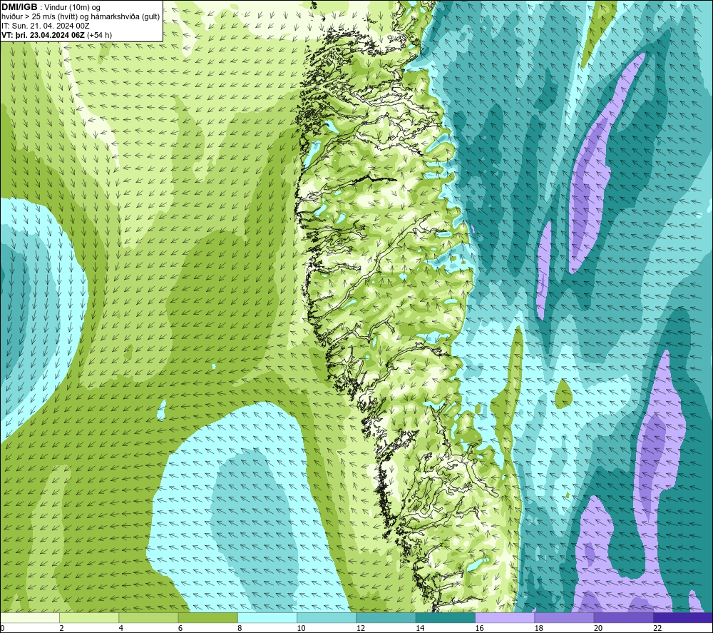Click the scale label '8'

point(240,628)
